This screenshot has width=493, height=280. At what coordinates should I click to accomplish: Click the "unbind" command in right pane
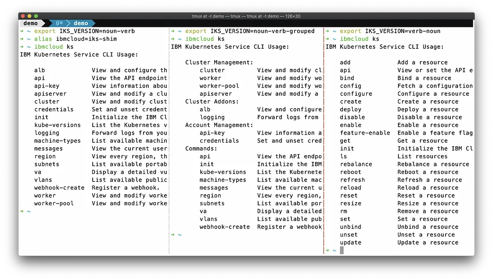pos(350,227)
